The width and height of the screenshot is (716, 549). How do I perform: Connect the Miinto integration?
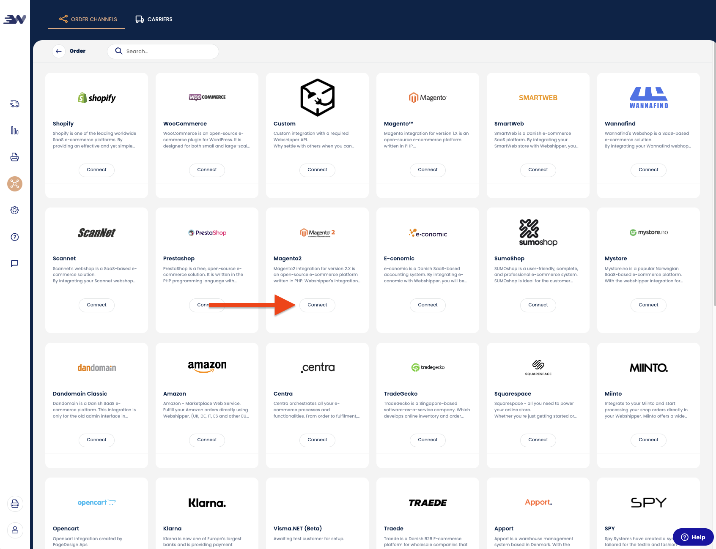tap(648, 440)
